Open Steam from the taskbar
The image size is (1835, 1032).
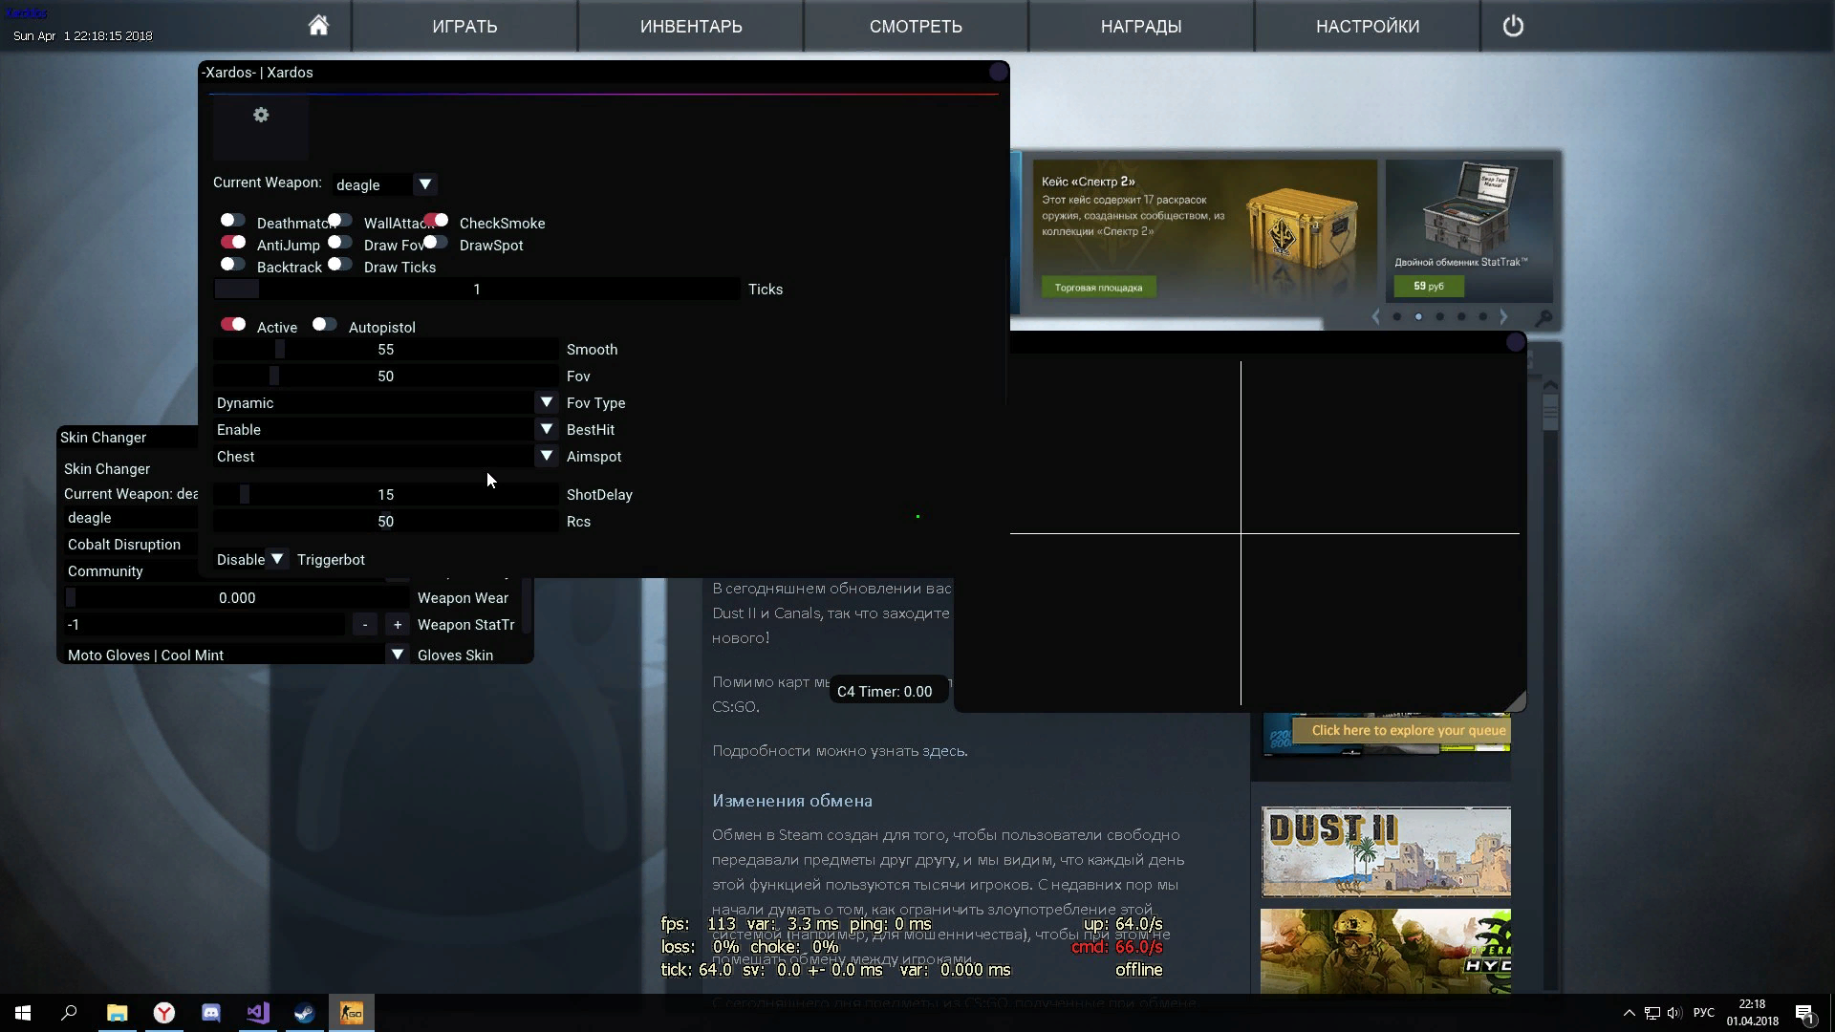click(305, 1013)
